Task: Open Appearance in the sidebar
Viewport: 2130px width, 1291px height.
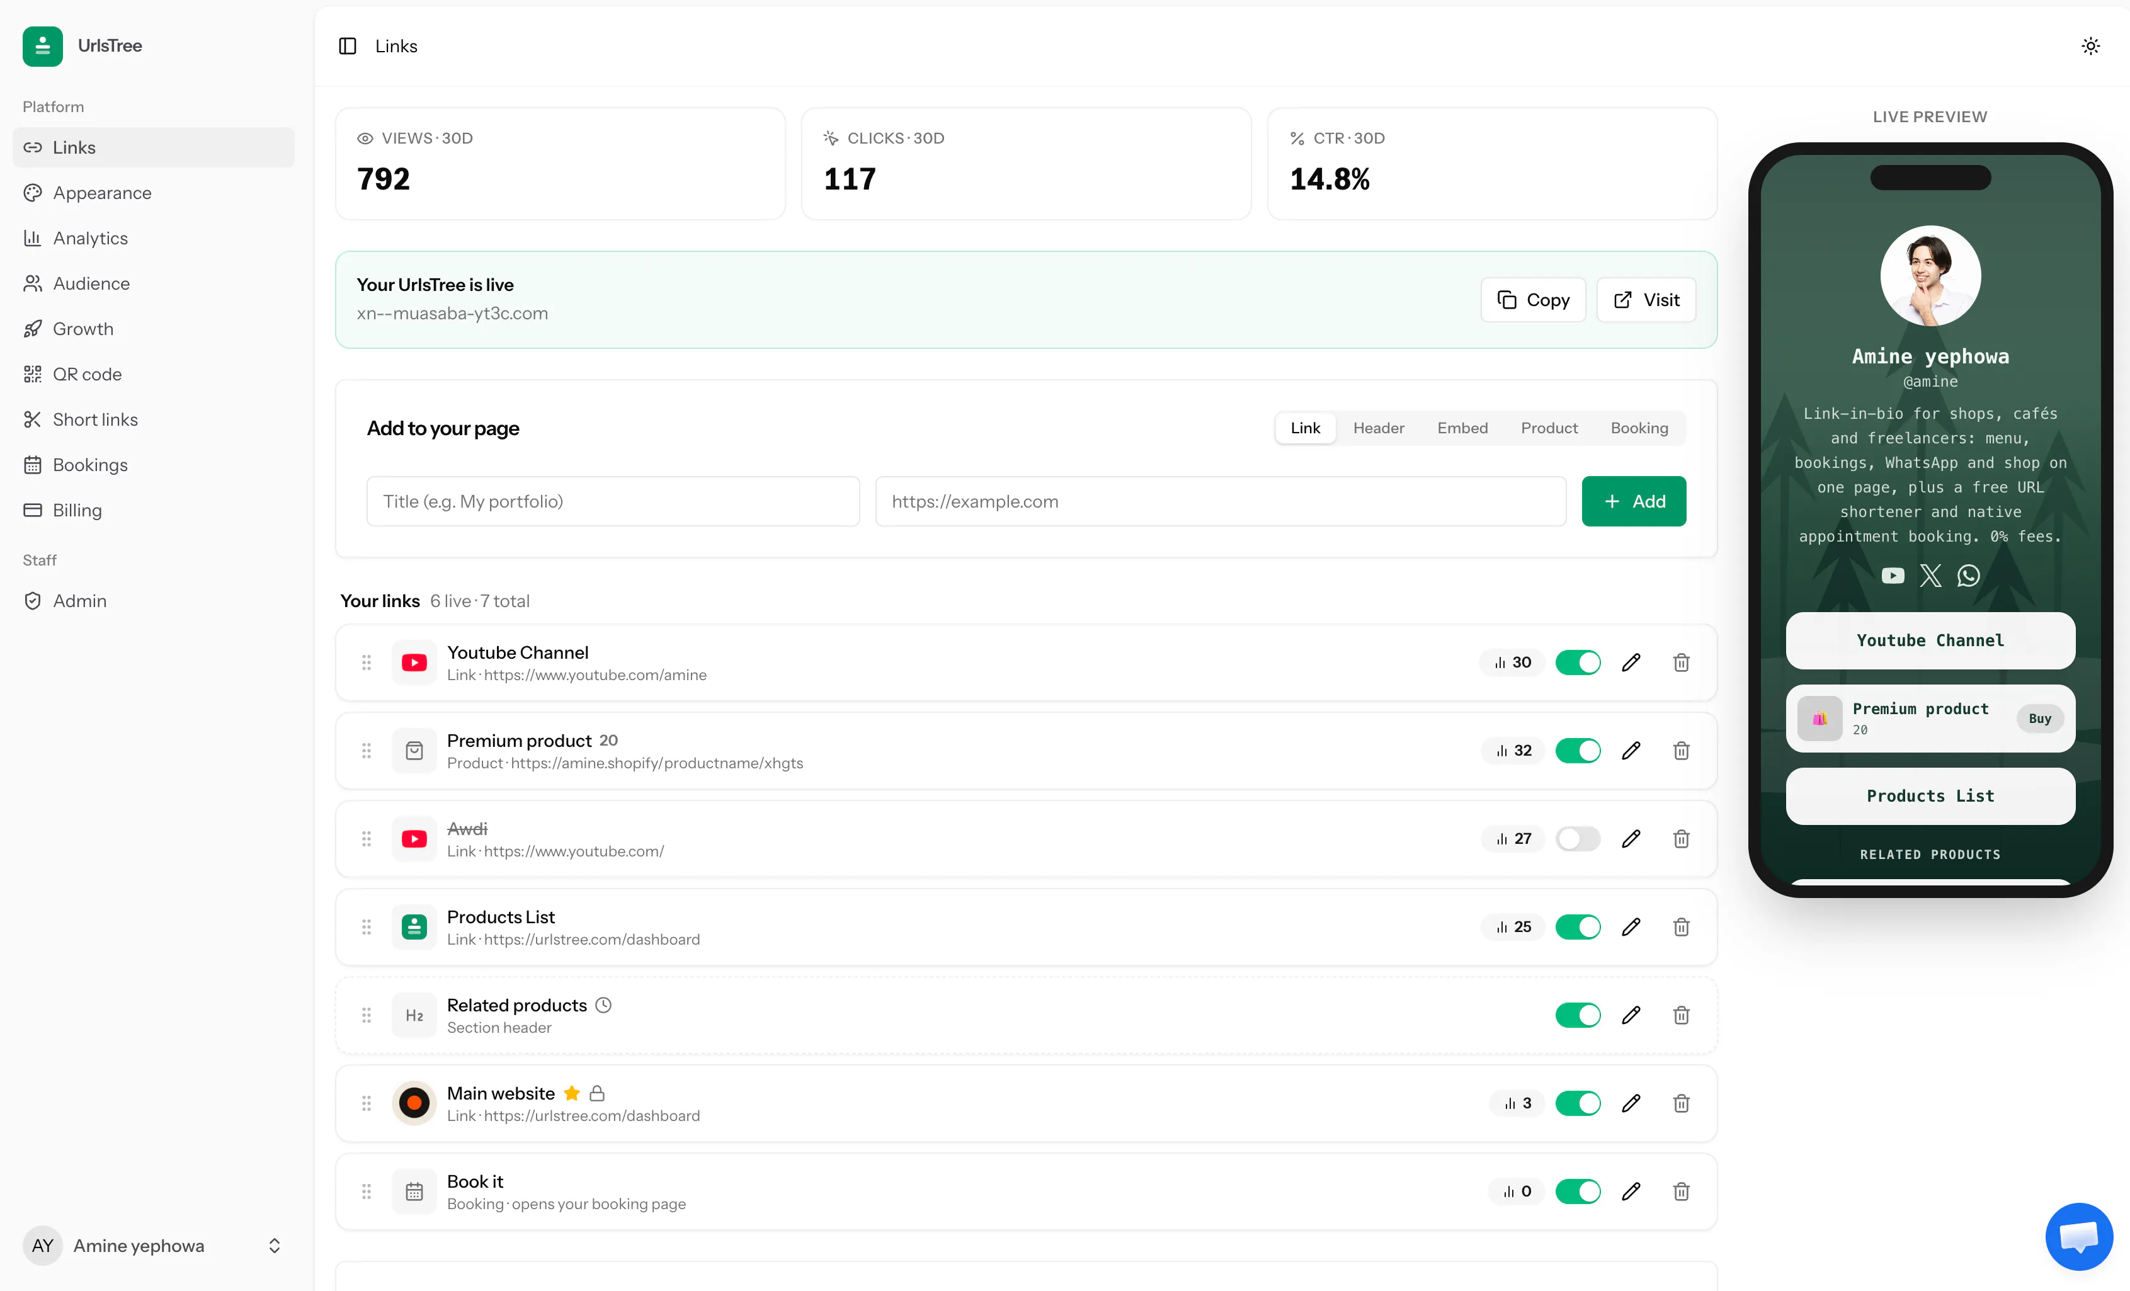Action: tap(154, 193)
